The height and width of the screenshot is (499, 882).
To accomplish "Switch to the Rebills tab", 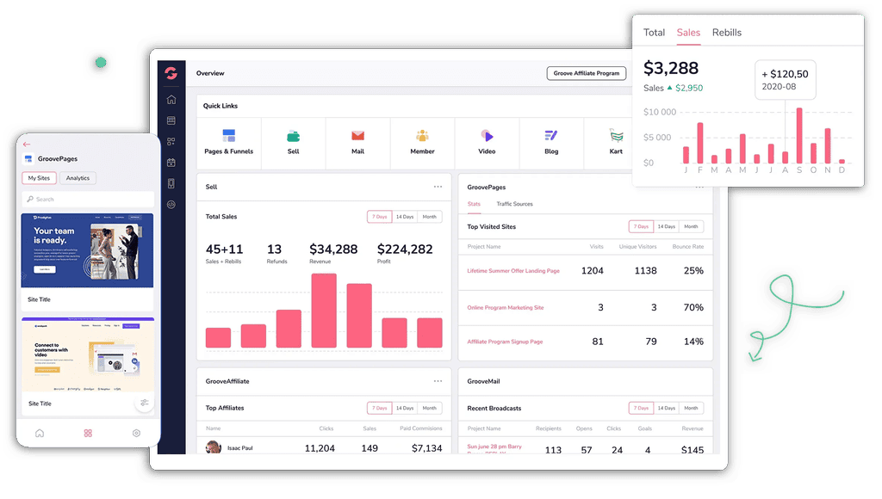I will pyautogui.click(x=727, y=33).
